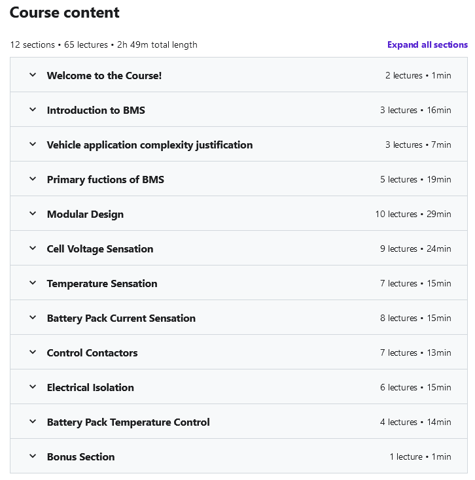This screenshot has height=480, width=475.
Task: Click the Control Contactors section title
Action: point(92,353)
